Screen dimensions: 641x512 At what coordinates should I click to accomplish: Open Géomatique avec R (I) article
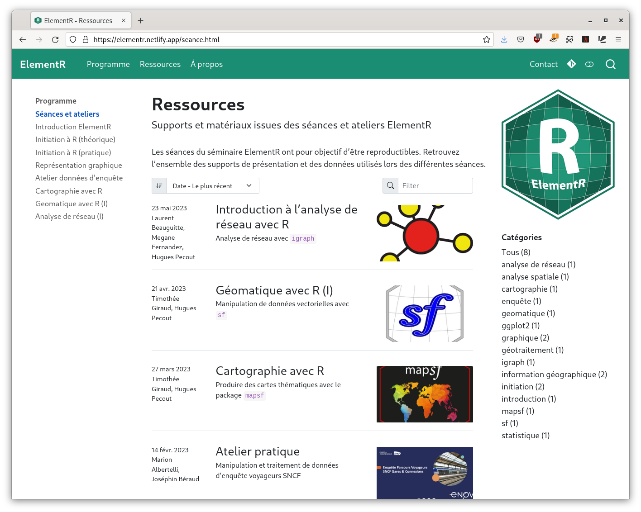(274, 290)
